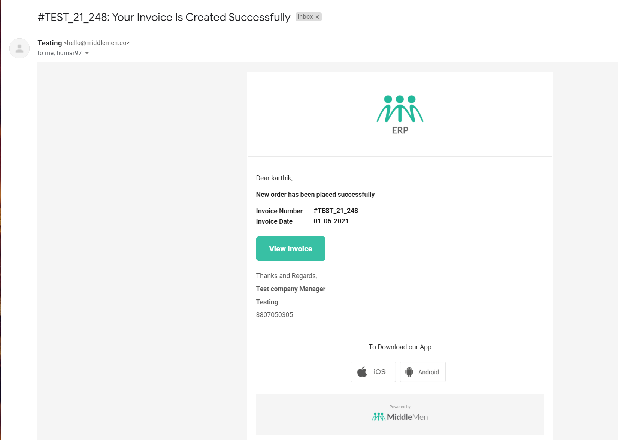Viewport: 618px width, 440px height.
Task: Open the sender's profile avatar
Action: (19, 48)
